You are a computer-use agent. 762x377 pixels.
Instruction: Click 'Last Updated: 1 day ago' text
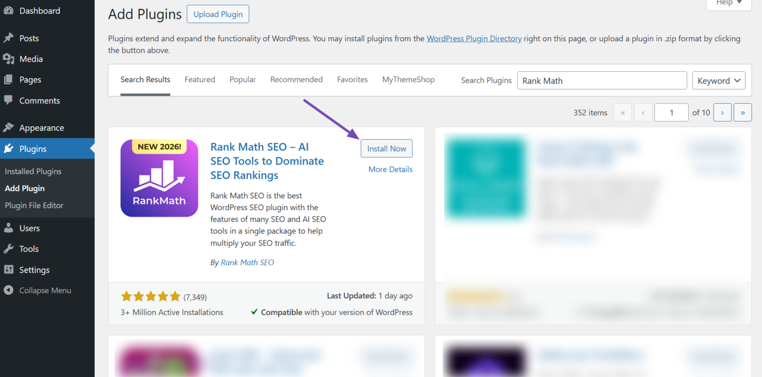pyautogui.click(x=370, y=296)
